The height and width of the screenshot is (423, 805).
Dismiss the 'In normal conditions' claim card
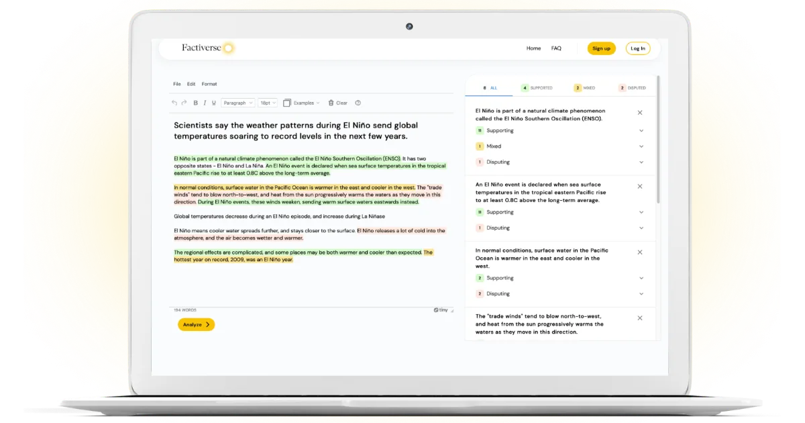coord(640,252)
